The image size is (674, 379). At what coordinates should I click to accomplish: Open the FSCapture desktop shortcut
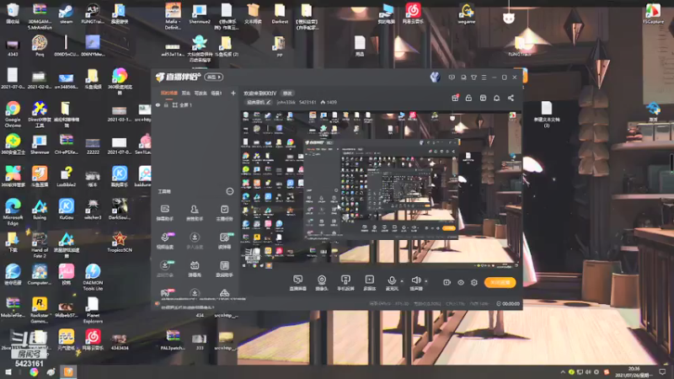(653, 13)
